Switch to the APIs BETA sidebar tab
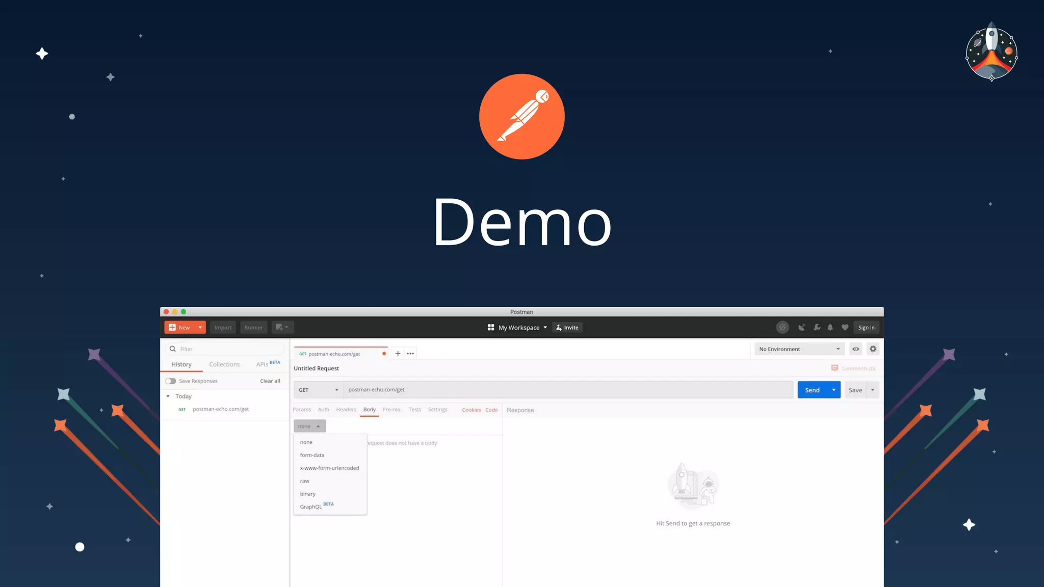Image resolution: width=1044 pixels, height=587 pixels. pos(268,364)
